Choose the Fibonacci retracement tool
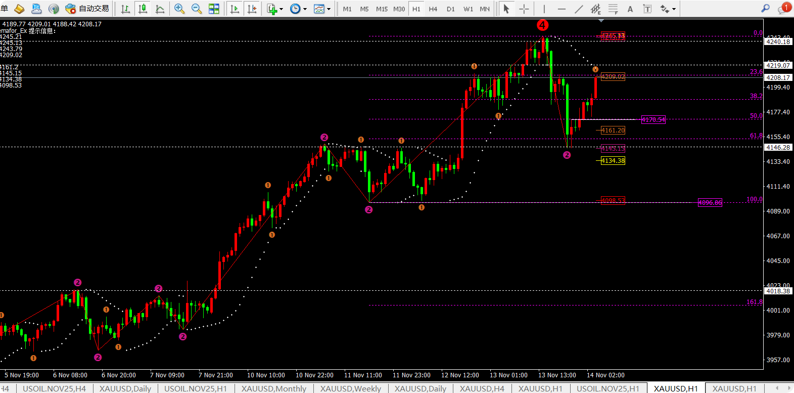This screenshot has width=794, height=393. (613, 9)
